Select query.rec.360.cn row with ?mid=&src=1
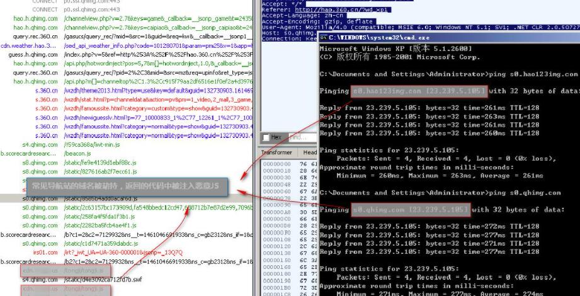 click(127, 37)
